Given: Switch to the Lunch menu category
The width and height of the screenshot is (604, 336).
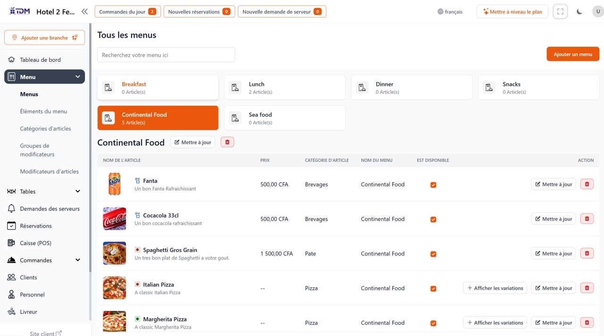Looking at the screenshot, I should pos(285,87).
